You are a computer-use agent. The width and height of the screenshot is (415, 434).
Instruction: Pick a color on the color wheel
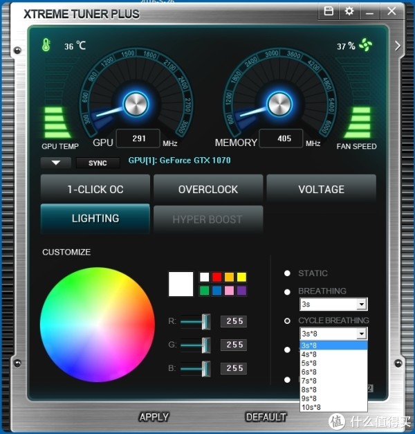click(x=98, y=325)
